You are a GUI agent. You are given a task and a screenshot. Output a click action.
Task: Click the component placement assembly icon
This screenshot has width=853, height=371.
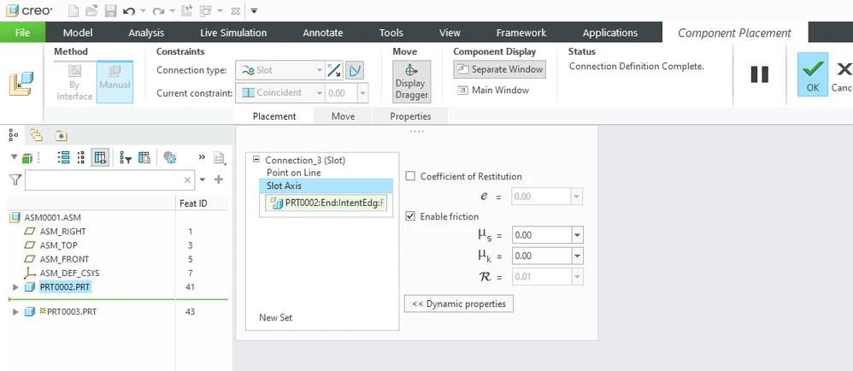(21, 82)
